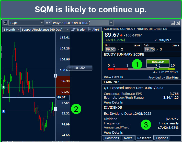182x142 pixels.
Task: Click the green arrow marker on chart's left edge
Action: click(x=4, y=87)
